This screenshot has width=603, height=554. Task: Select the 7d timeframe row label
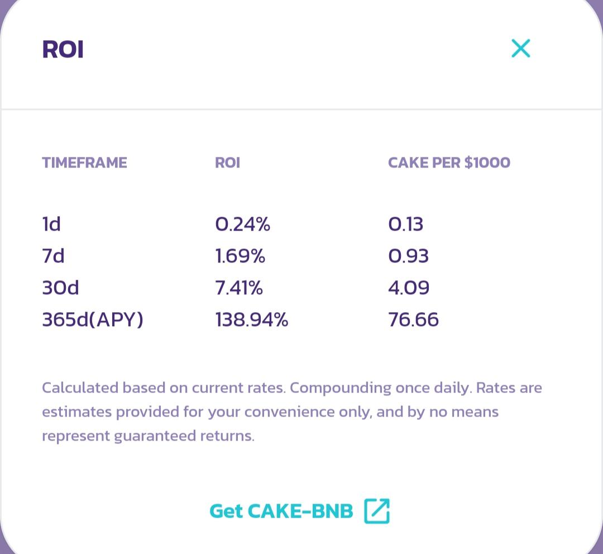pos(53,256)
